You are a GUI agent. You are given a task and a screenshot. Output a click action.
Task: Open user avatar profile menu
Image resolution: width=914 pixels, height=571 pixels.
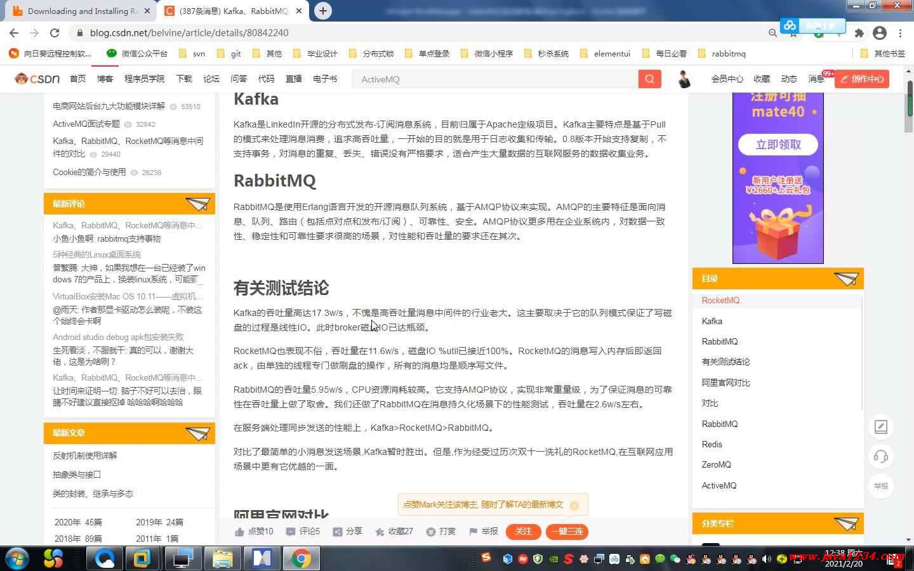(x=684, y=79)
